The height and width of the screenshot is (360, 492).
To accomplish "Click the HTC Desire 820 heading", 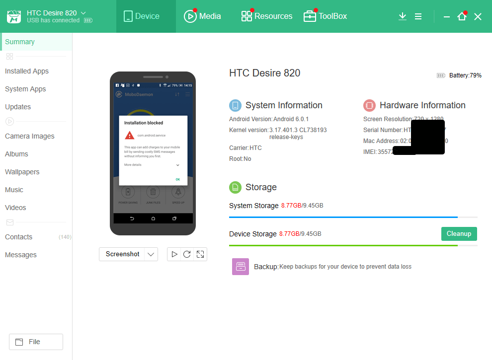I will pos(264,73).
